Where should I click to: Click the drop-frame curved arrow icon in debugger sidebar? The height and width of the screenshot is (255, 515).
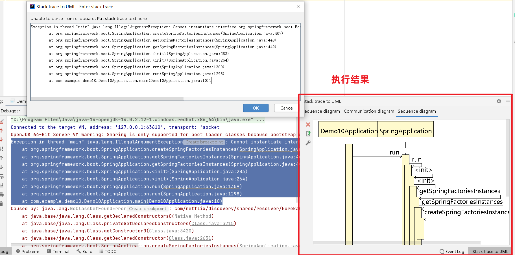coord(2,176)
